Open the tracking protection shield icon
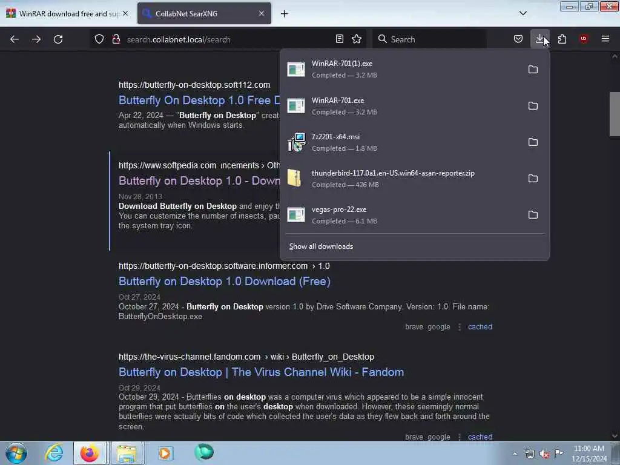620x465 pixels. coord(99,39)
